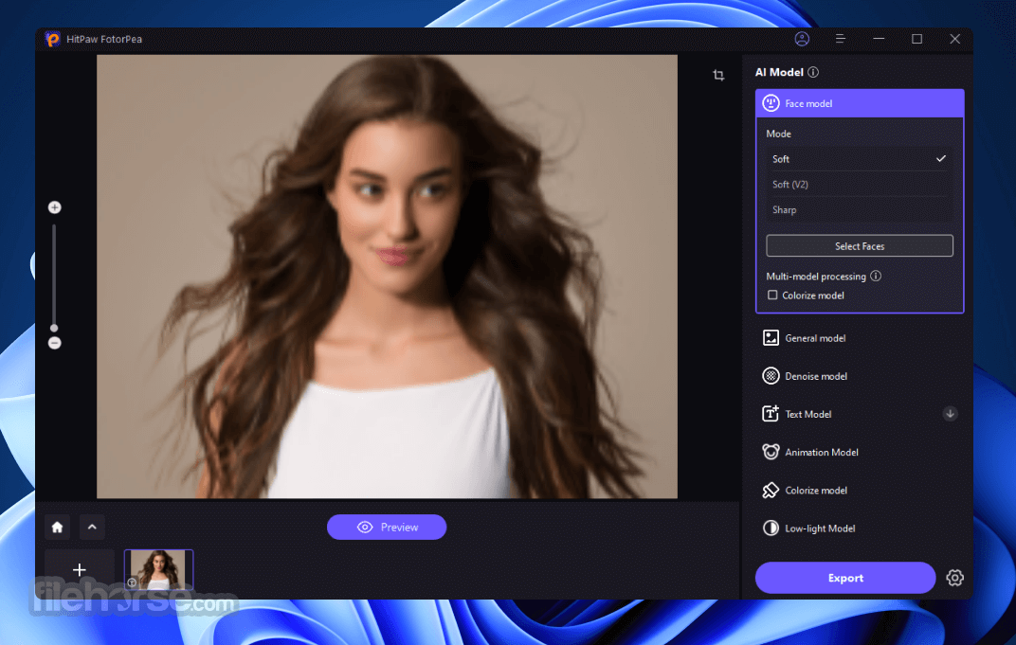The image size is (1016, 645).
Task: Select Colorize model in model list
Action: (x=860, y=491)
